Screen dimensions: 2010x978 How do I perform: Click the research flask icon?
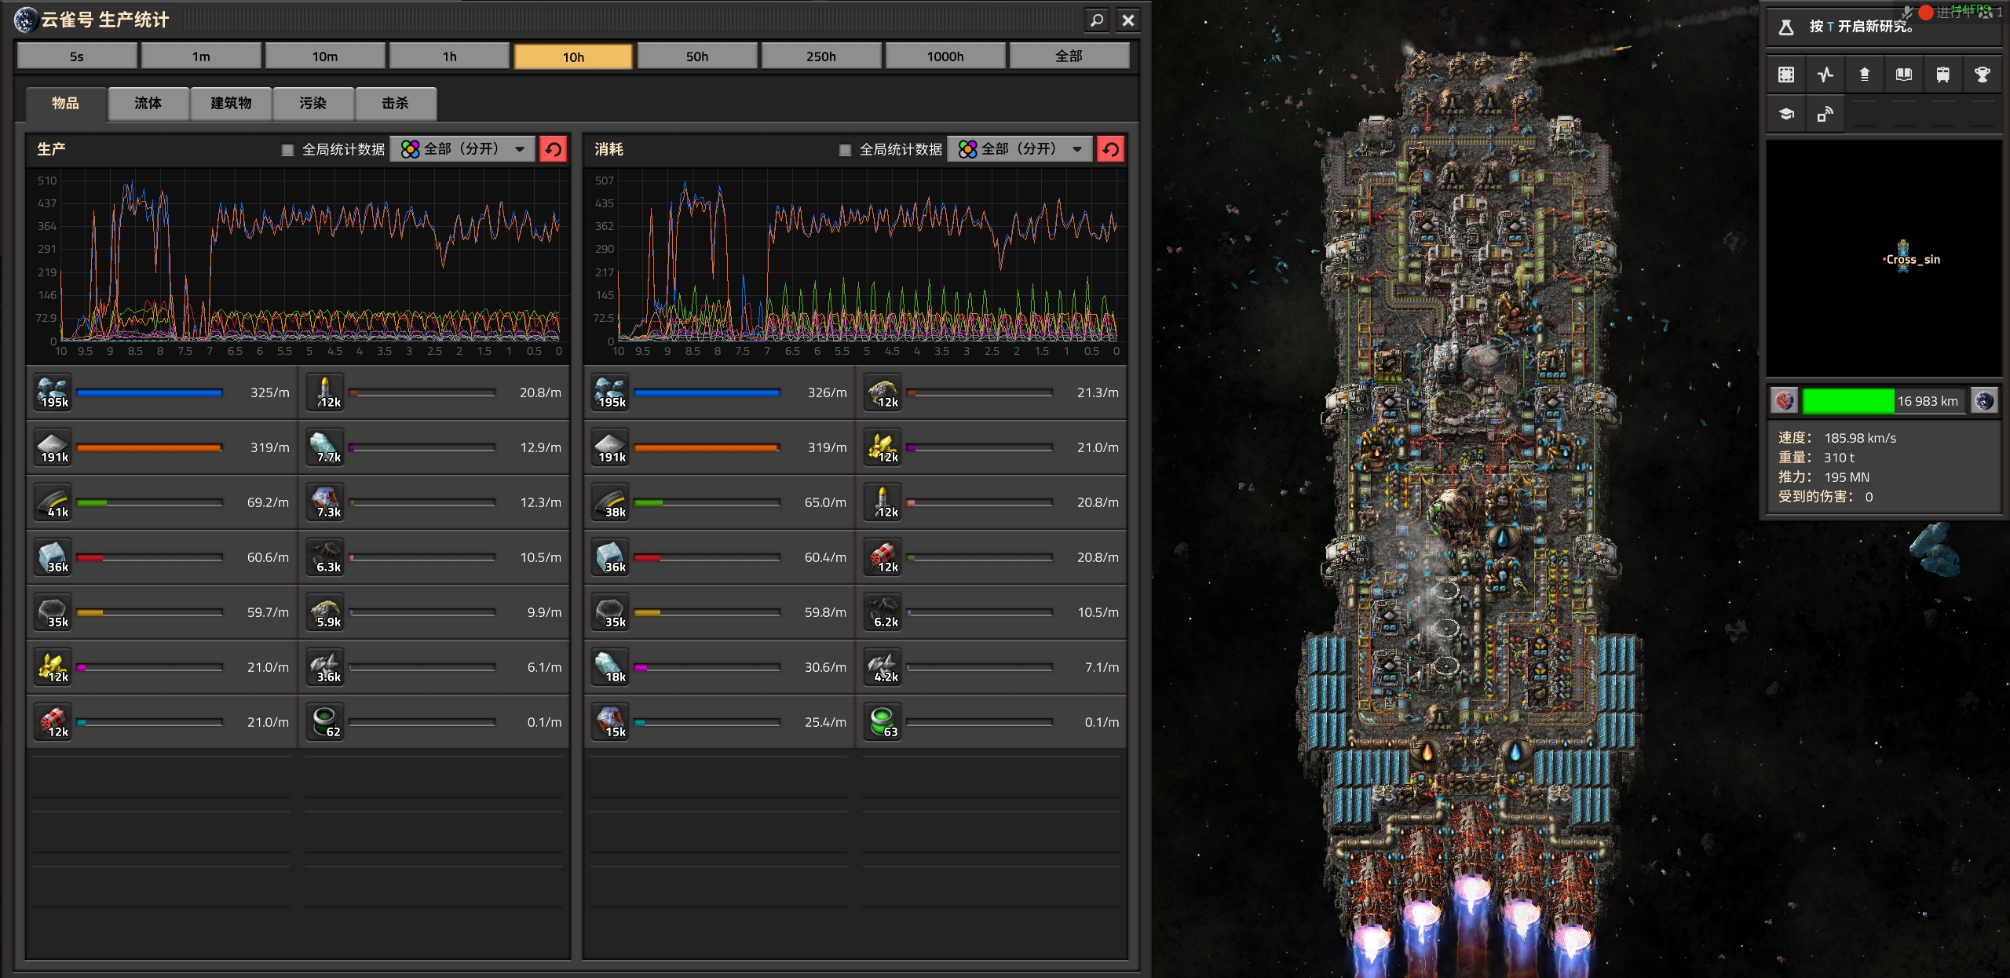click(1785, 27)
